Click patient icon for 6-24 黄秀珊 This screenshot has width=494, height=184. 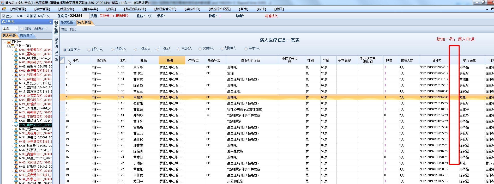[16, 112]
